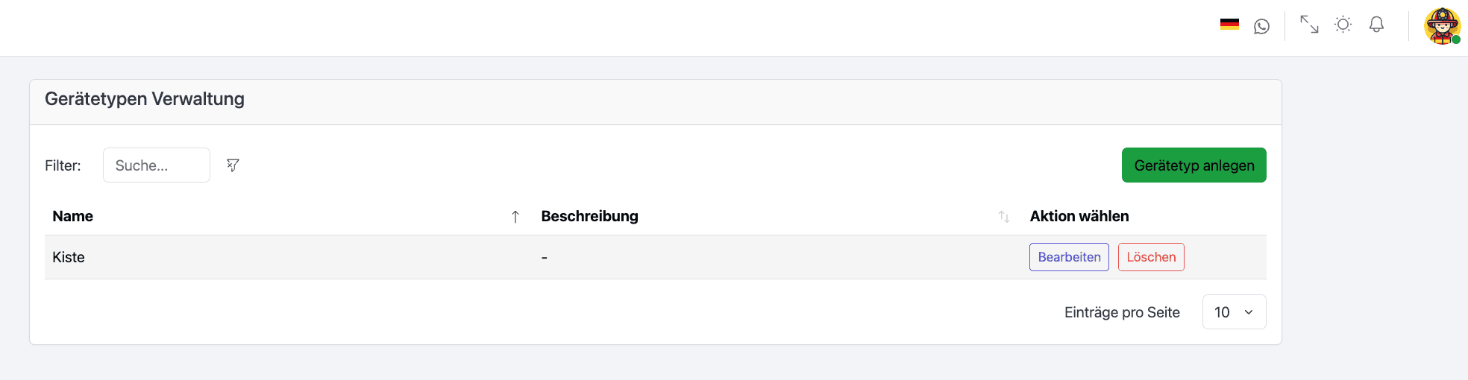Focus the Suche filter input field

click(157, 165)
